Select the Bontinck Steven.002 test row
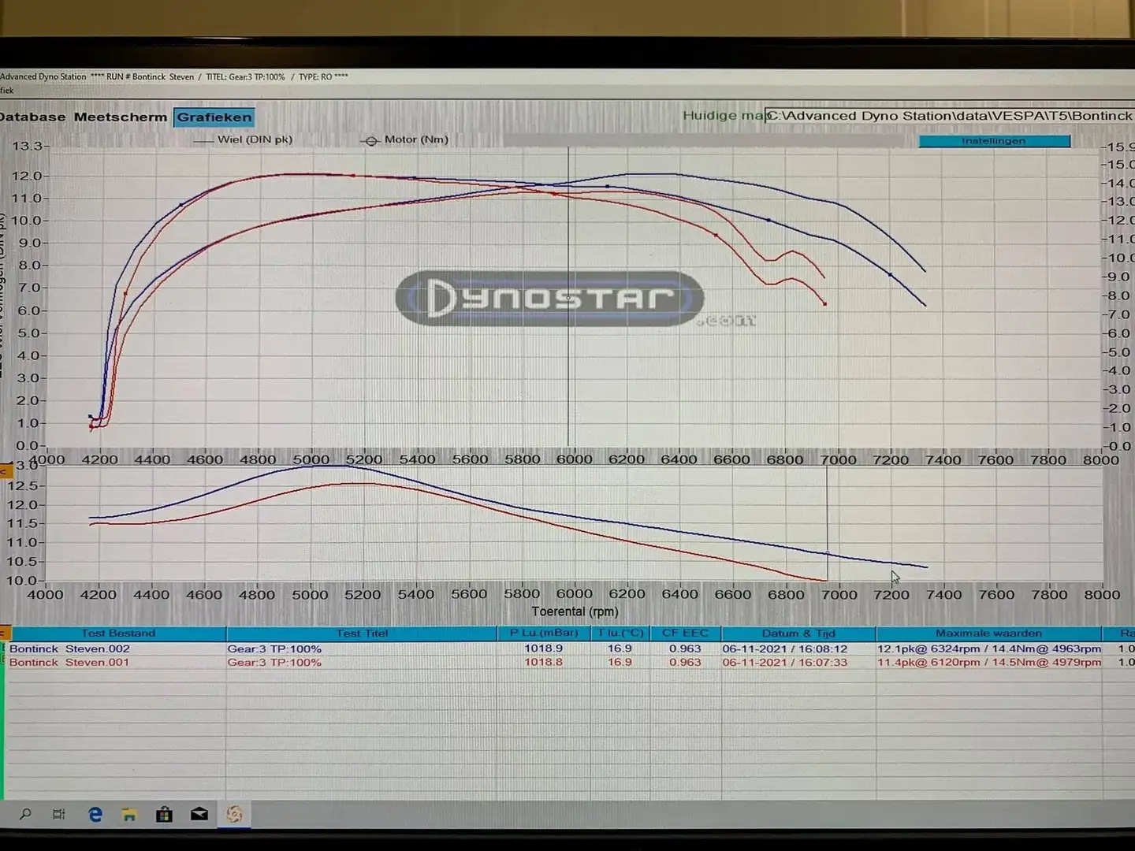Viewport: 1135px width, 851px height. click(69, 649)
